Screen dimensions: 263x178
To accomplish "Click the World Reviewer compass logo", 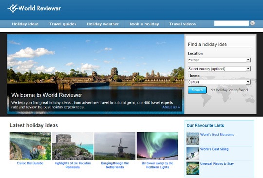I will point(13,8).
